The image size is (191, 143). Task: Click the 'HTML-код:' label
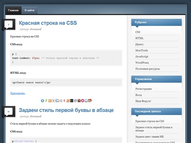click(x=18, y=73)
